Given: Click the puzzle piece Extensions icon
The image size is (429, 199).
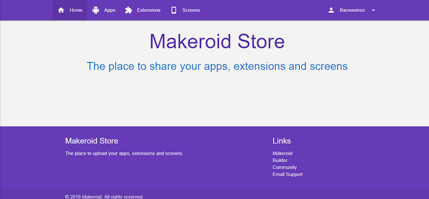Looking at the screenshot, I should point(129,10).
